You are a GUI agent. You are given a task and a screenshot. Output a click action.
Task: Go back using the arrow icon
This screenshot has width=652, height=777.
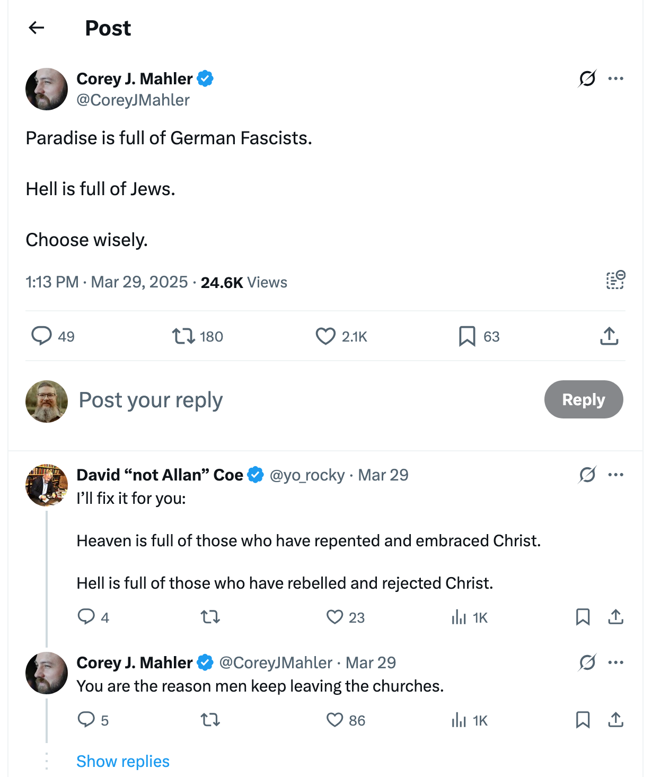click(37, 28)
